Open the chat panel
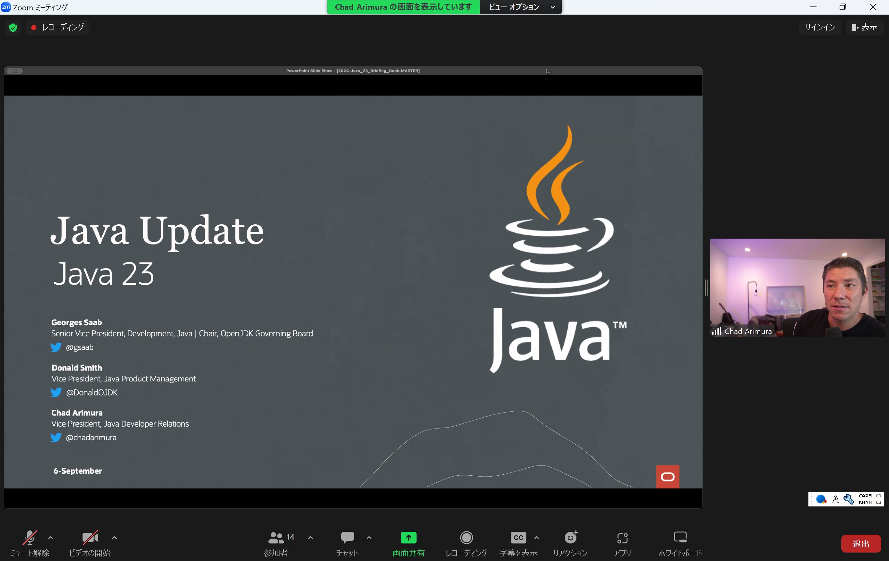Screen dimensions: 889x561 pyautogui.click(x=347, y=543)
